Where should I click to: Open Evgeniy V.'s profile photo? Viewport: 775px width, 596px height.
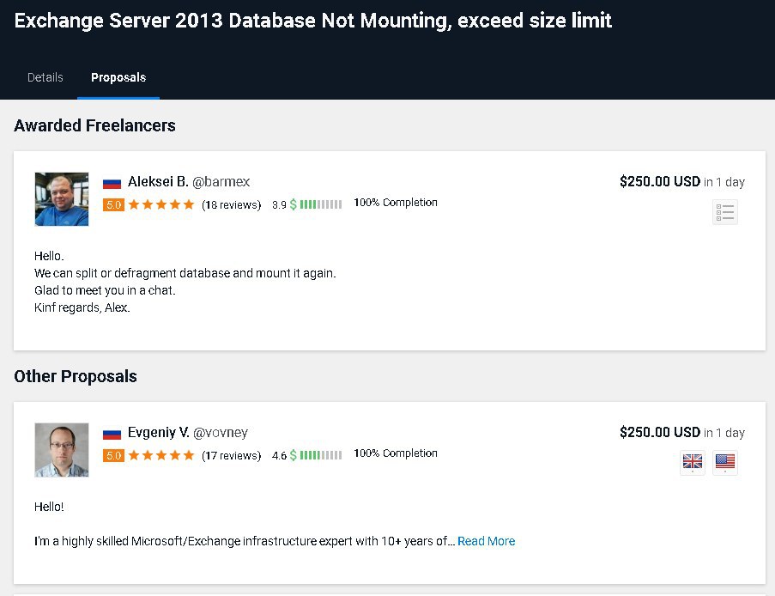point(62,450)
